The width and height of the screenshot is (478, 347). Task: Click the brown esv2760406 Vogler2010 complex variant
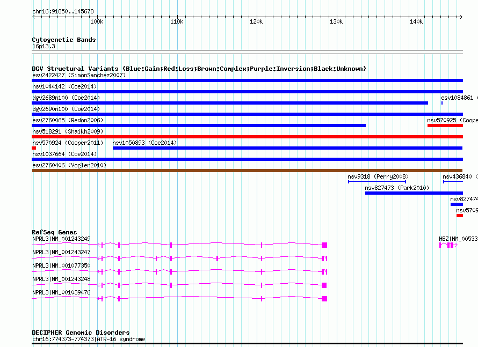coord(247,171)
